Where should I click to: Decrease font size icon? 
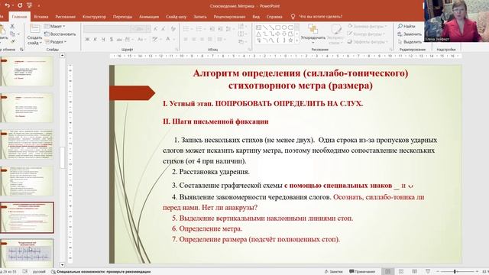tap(163, 29)
